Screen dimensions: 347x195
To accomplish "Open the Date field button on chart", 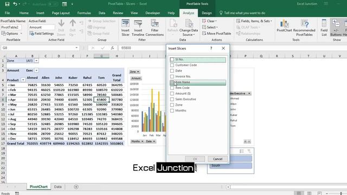I will pyautogui.click(x=151, y=141).
